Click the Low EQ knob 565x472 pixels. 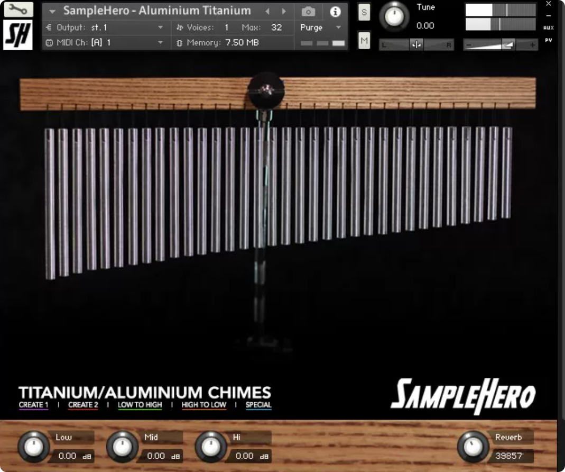click(33, 447)
